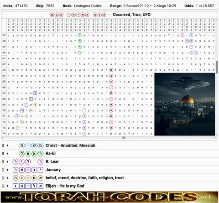Click the horizontal scrollbar thumb below the matrix

pyautogui.click(x=124, y=138)
